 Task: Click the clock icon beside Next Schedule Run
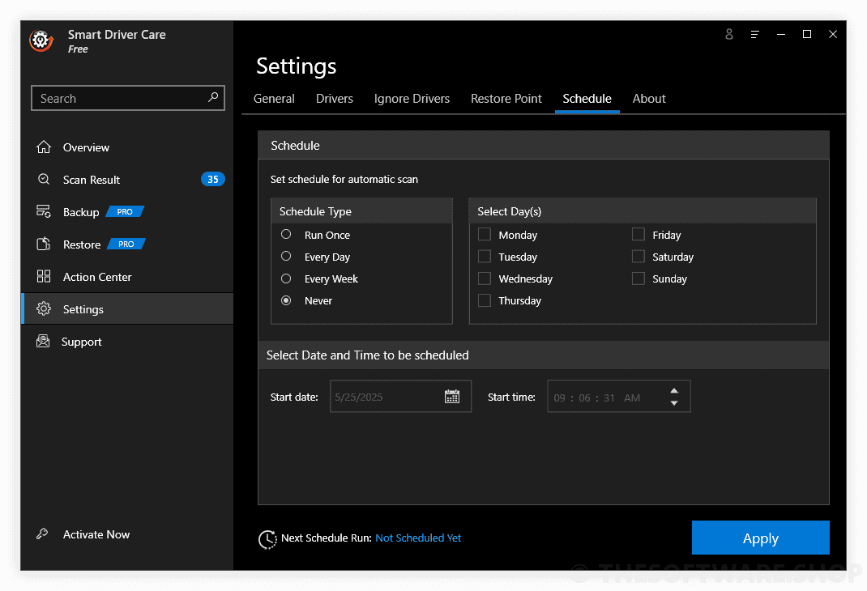coord(267,539)
